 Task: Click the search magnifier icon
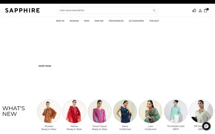coord(154,10)
